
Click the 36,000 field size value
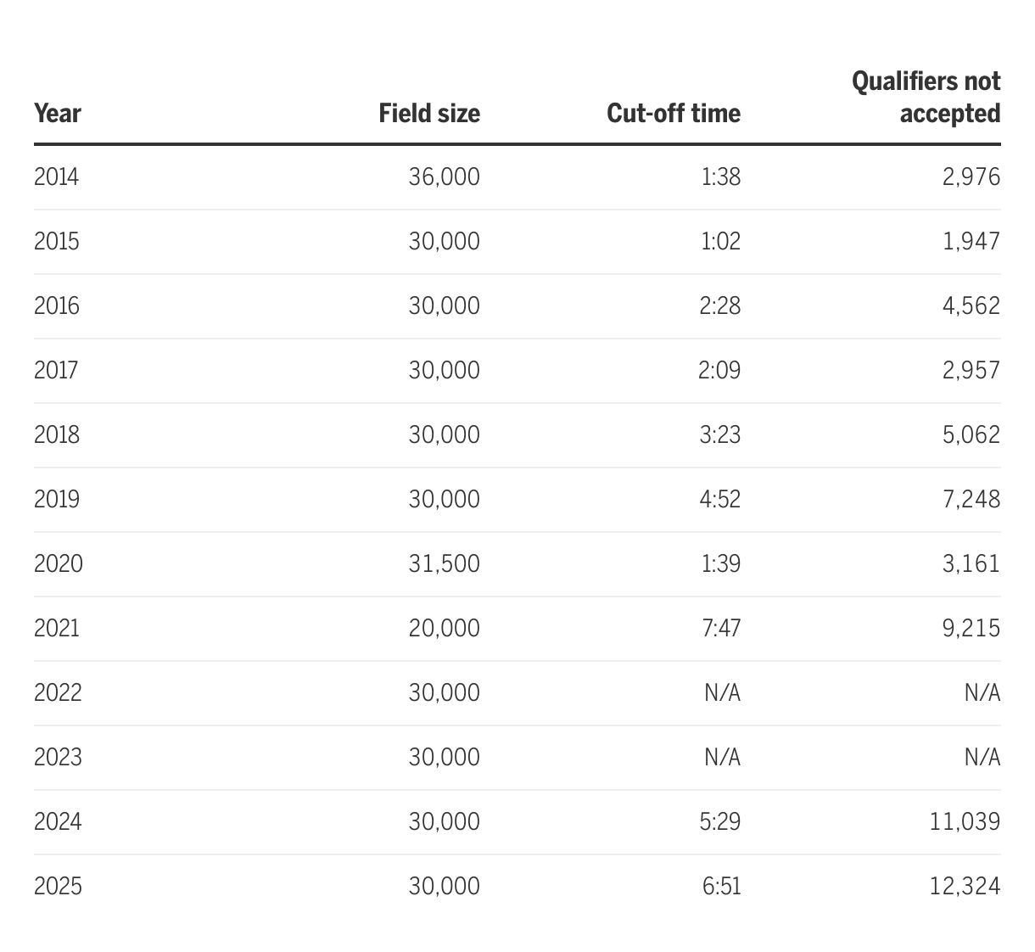coord(444,177)
